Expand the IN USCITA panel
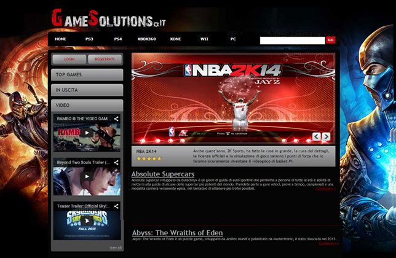 click(87, 90)
